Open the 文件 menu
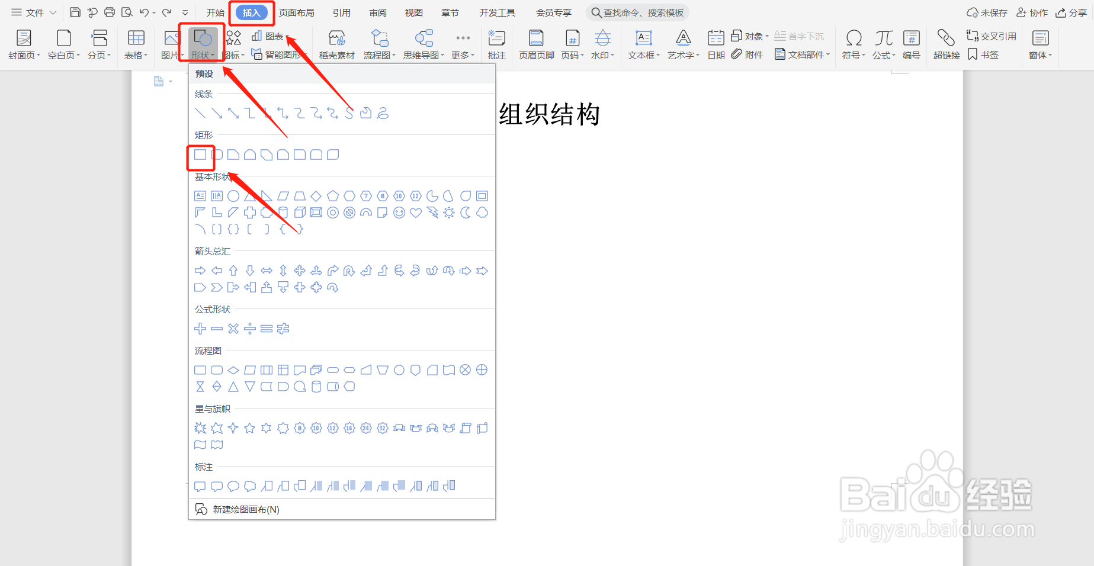 (x=34, y=12)
